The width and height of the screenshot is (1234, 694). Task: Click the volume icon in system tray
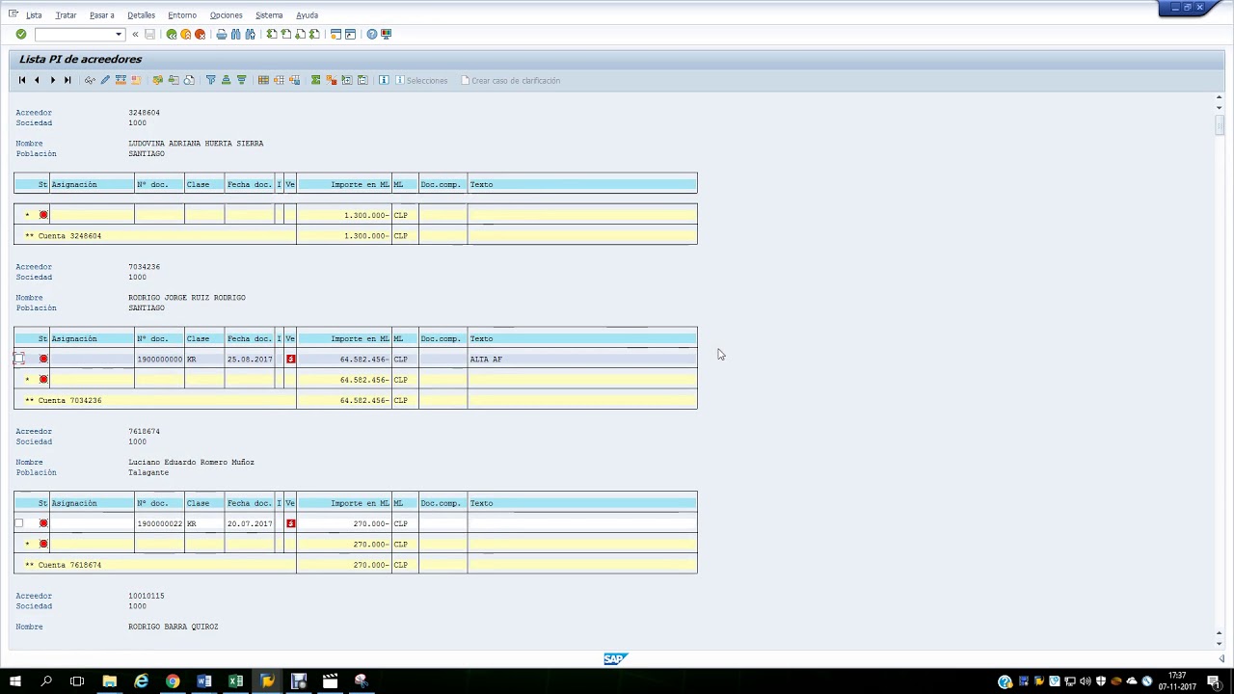pos(1086,681)
